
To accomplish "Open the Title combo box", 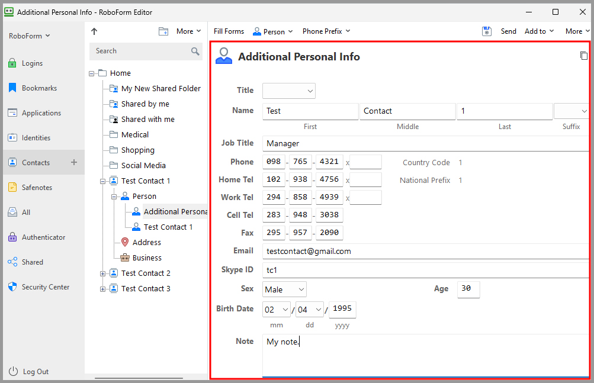I will (288, 91).
